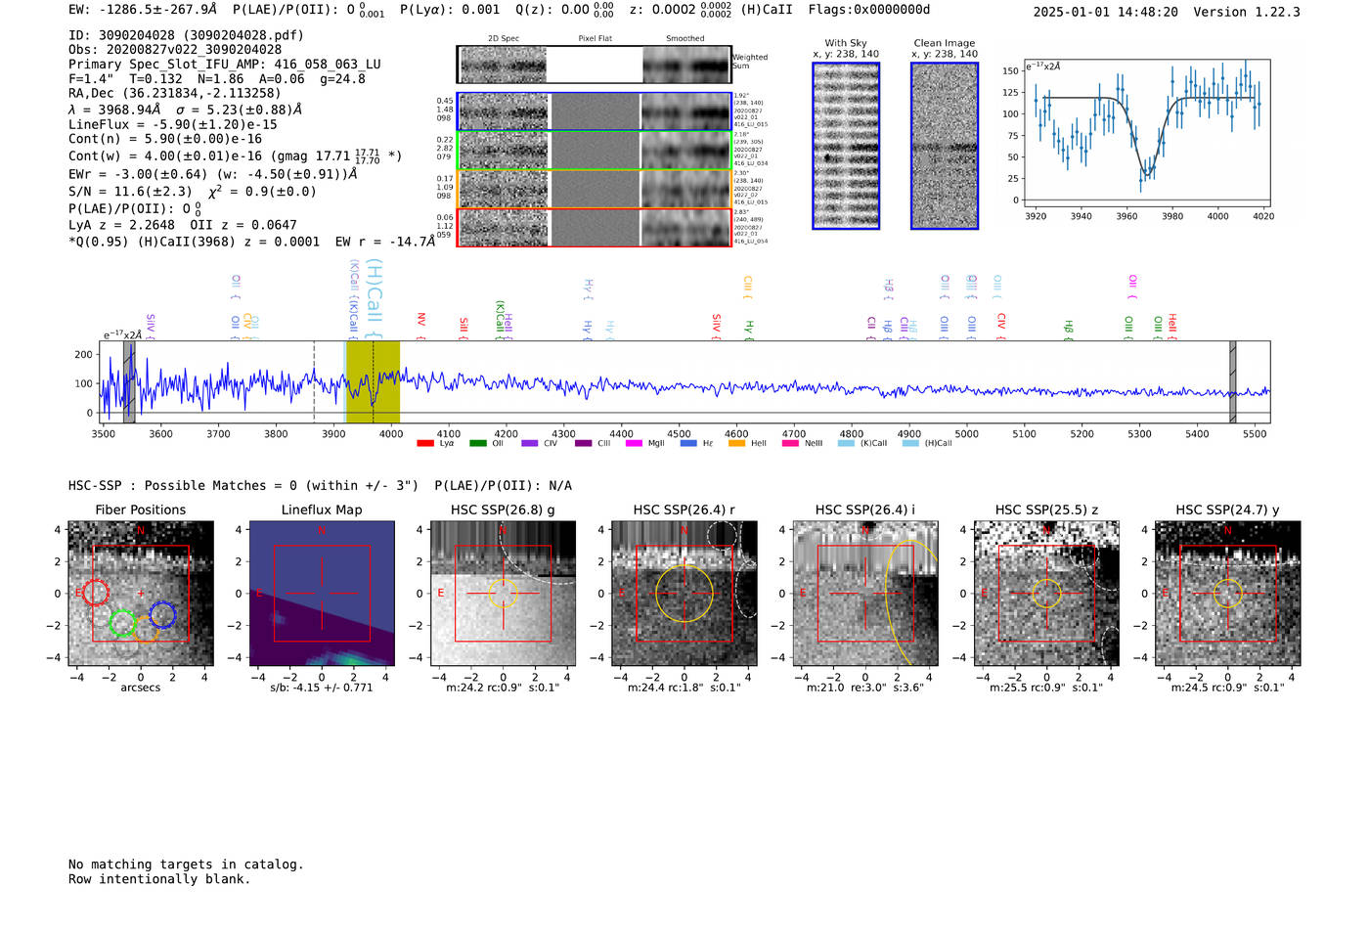Click the EWr = -3.00(±0.64) line

coord(213,174)
